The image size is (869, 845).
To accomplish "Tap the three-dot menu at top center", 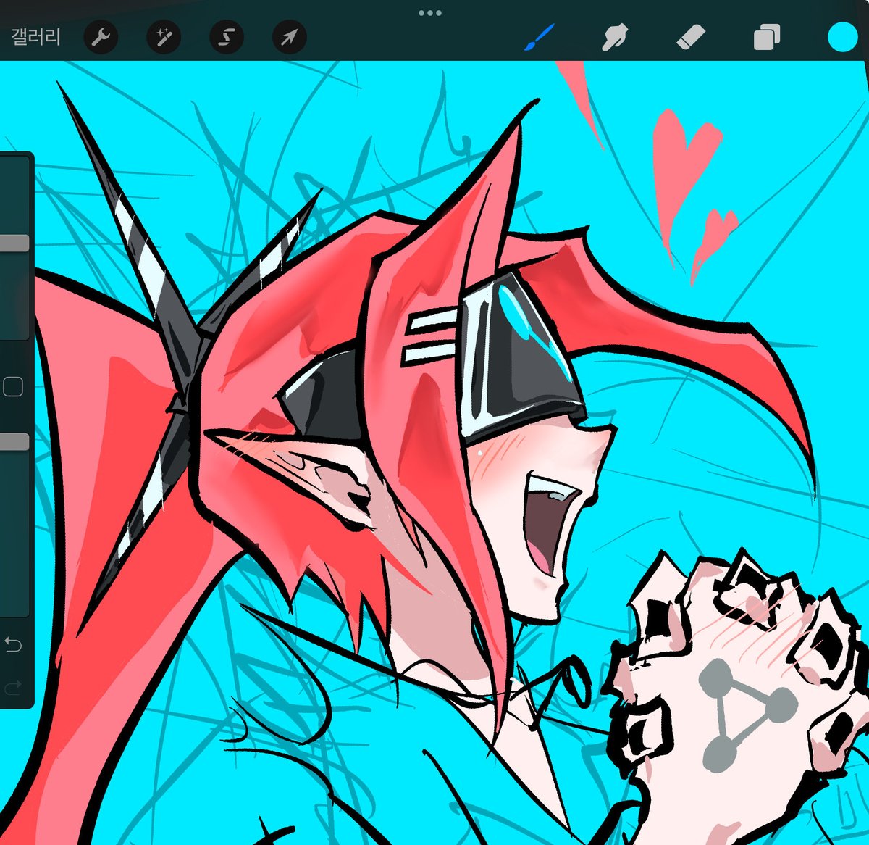I will 430,12.
